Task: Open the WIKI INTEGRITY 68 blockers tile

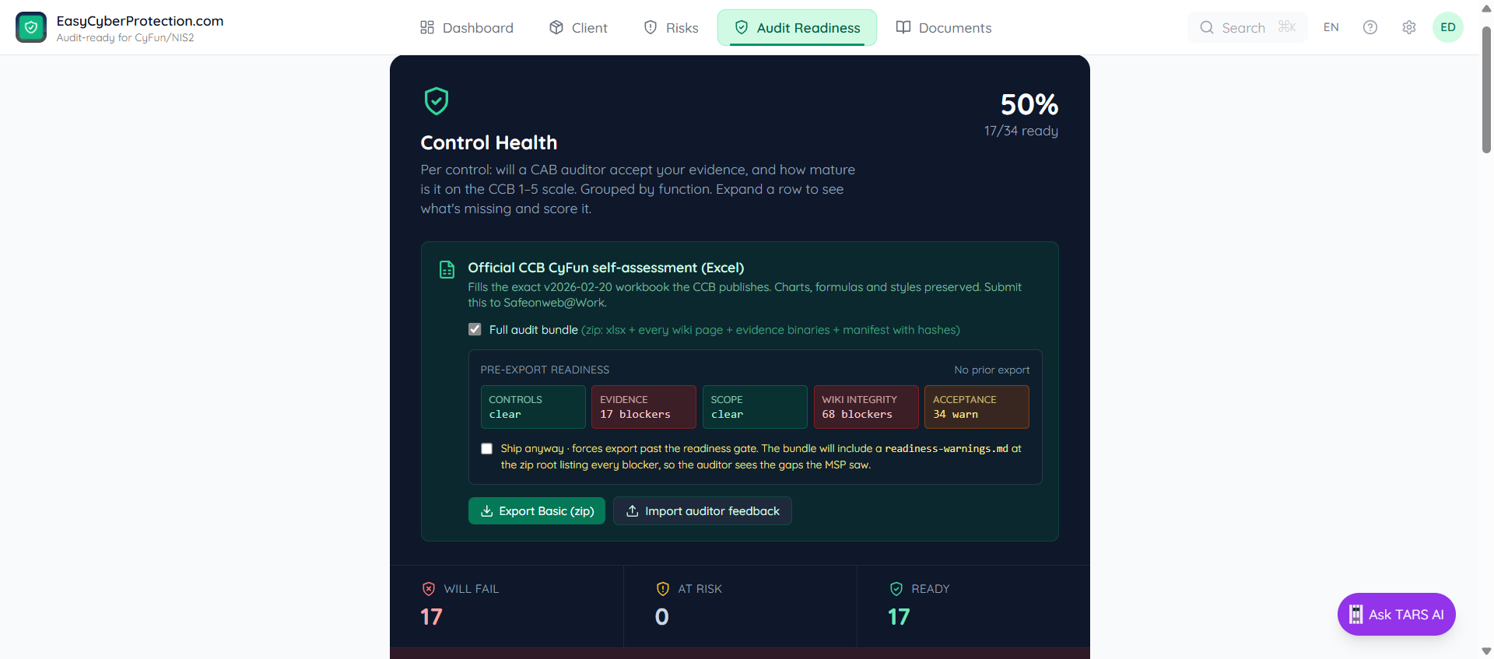Action: point(866,407)
